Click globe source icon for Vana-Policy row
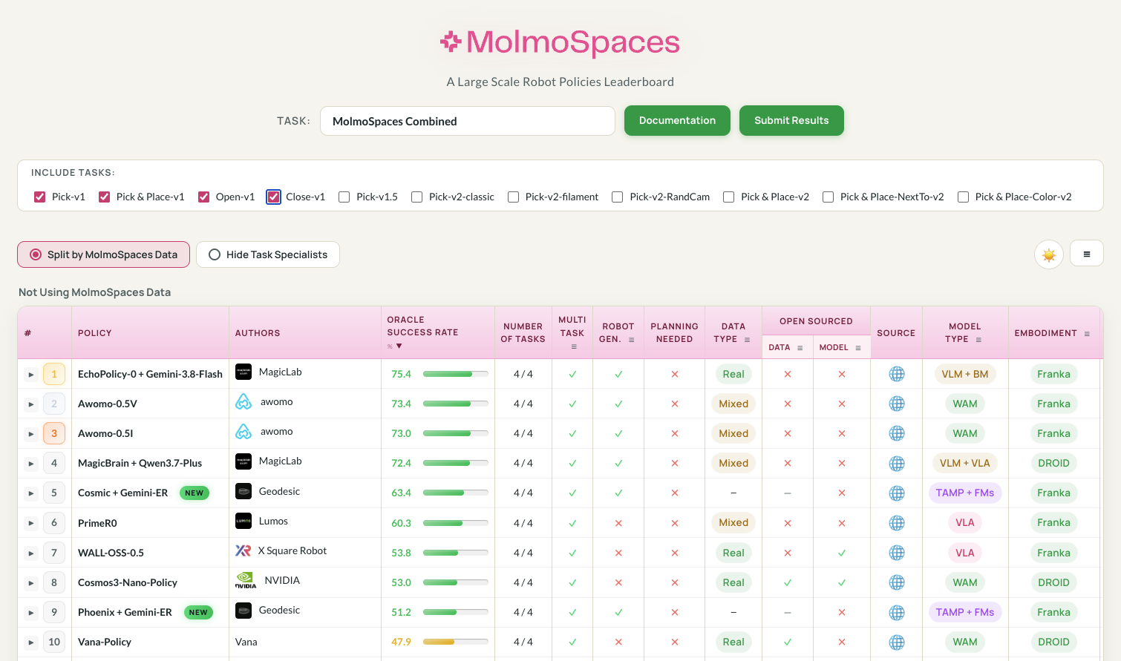 (896, 642)
